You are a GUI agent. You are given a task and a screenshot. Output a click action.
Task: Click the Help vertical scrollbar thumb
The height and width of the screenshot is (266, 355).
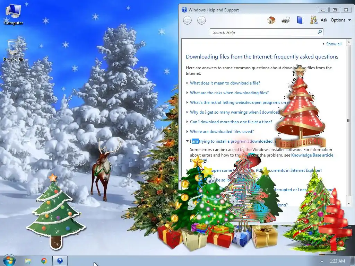pos(349,120)
